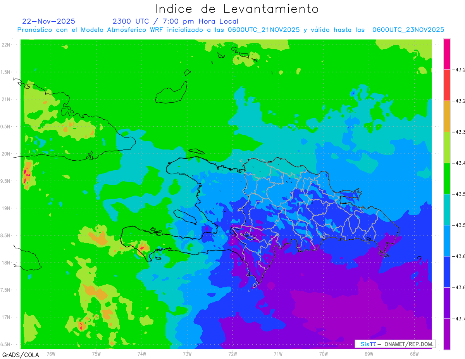Click the "70W" longitude label
This screenshot has height=359, width=465.
point(323,354)
